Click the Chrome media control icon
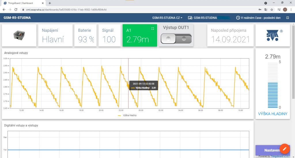 [279, 10]
